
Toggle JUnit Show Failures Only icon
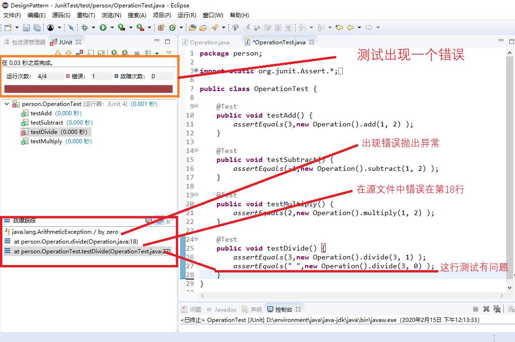pyautogui.click(x=80, y=53)
